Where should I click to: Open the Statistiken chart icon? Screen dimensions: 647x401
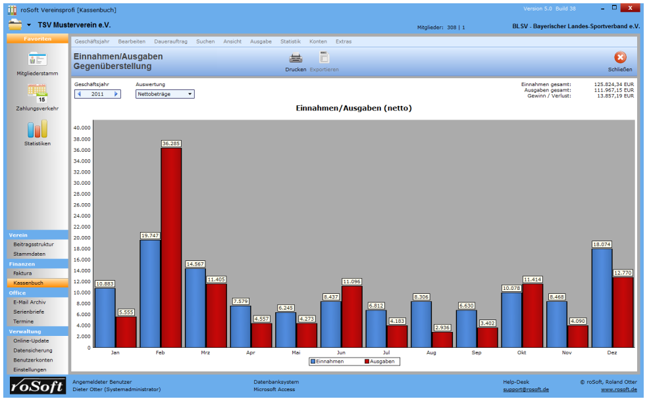pos(37,129)
